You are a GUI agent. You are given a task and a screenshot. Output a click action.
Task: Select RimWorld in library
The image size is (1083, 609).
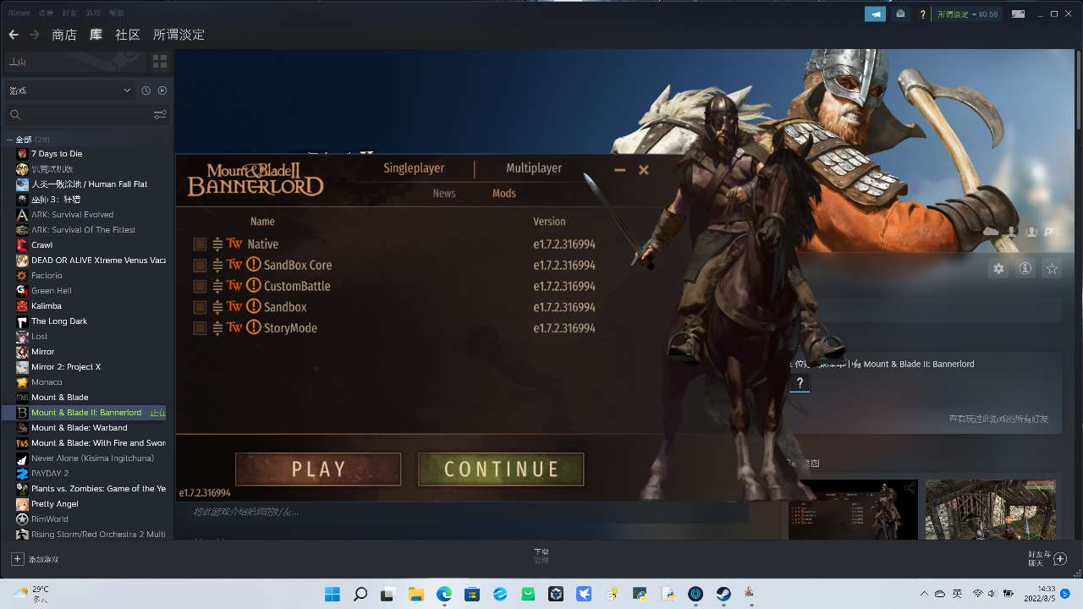point(50,519)
